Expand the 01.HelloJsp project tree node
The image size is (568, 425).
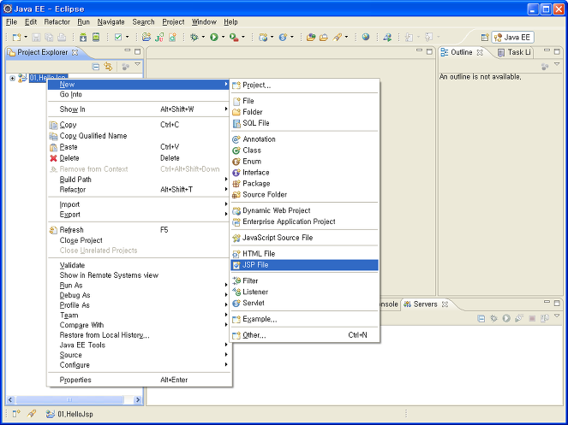12,78
